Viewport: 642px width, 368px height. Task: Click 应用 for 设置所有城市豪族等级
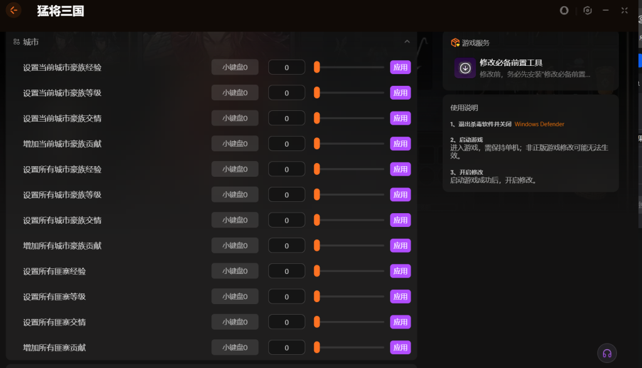[x=401, y=195]
